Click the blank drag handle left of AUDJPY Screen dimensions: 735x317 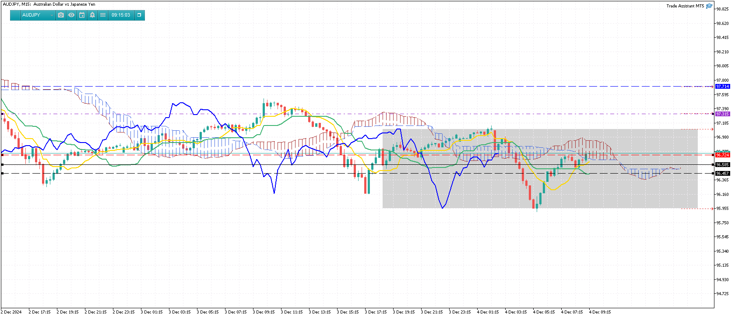(x=15, y=15)
